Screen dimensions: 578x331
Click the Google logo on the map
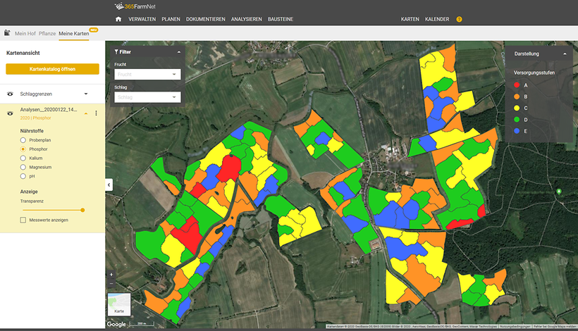(116, 324)
